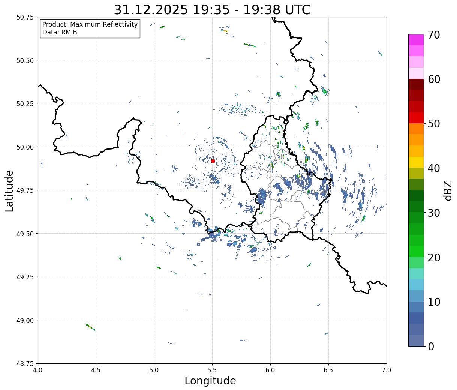Click the 0 tick on the colorbar
The width and height of the screenshot is (457, 390).
tap(431, 346)
